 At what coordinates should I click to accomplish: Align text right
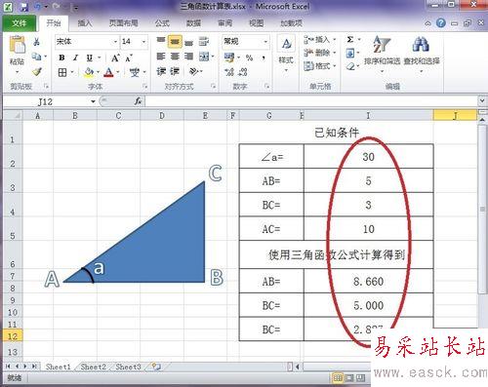tap(189, 57)
